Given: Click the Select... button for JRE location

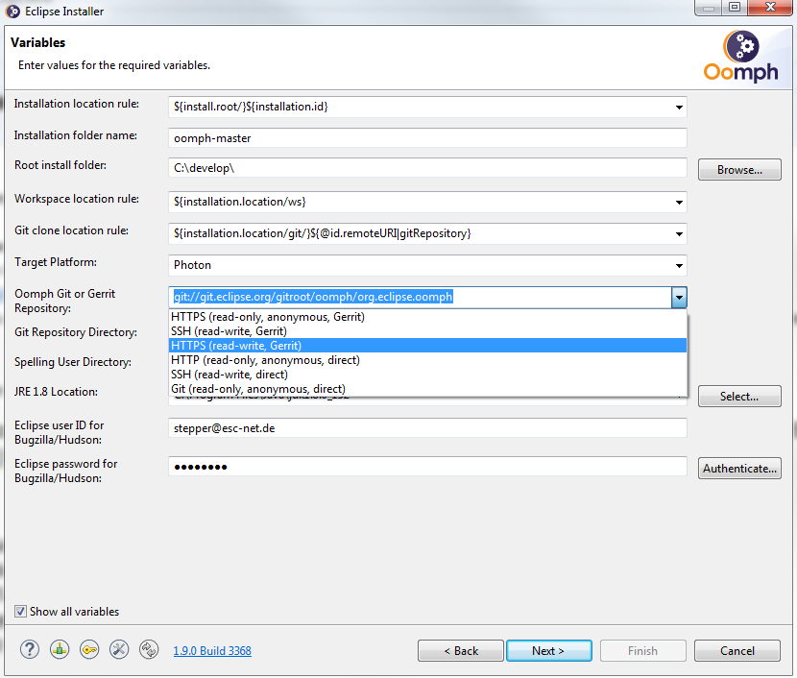Looking at the screenshot, I should (x=739, y=397).
